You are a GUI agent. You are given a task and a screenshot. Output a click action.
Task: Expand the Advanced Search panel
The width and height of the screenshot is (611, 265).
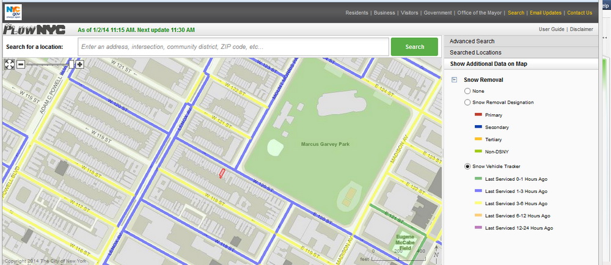(521, 42)
